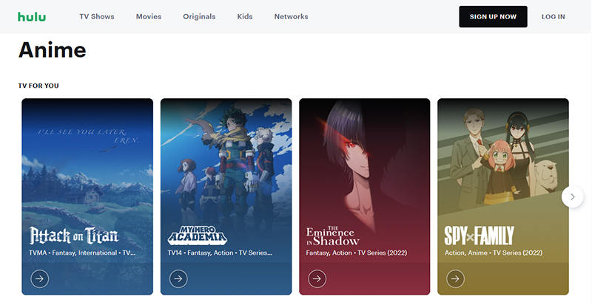This screenshot has height=305, width=592.
Task: Click the Hulu logo
Action: 32,16
